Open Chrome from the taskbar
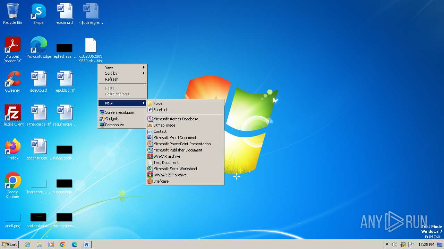 [x=63, y=245]
